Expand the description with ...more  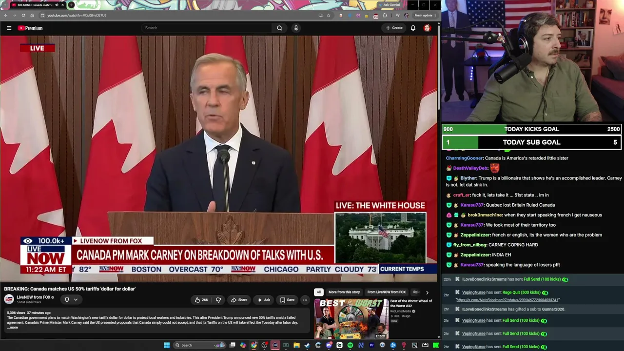click(13, 327)
